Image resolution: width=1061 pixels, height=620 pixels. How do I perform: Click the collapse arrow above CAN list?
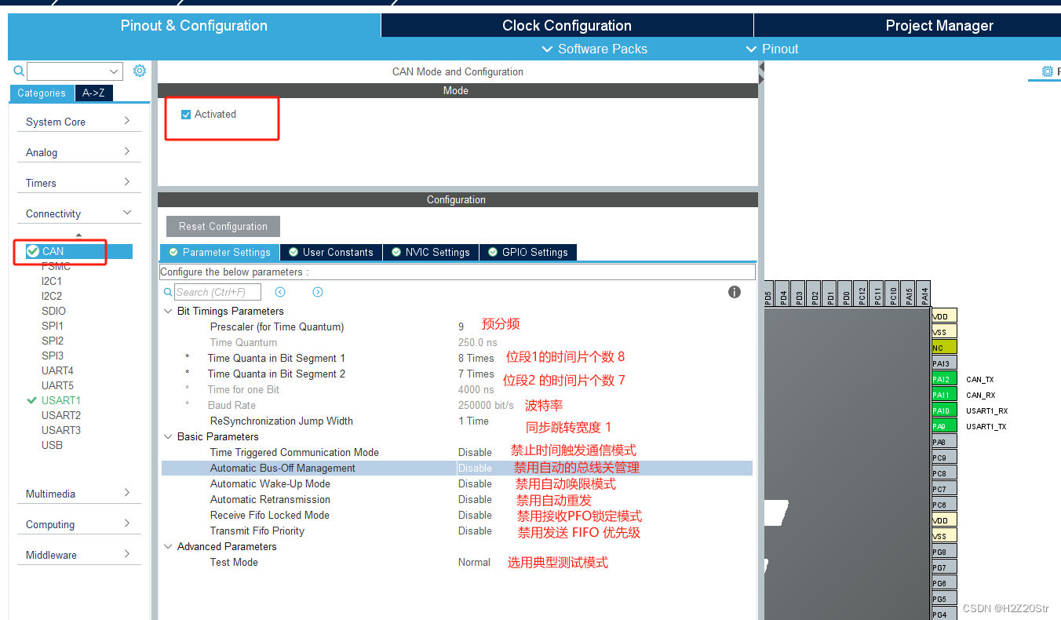pos(78,235)
